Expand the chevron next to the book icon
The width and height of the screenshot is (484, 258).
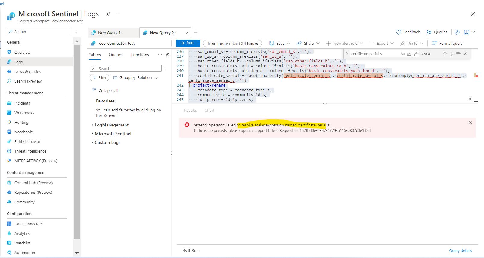(x=473, y=32)
